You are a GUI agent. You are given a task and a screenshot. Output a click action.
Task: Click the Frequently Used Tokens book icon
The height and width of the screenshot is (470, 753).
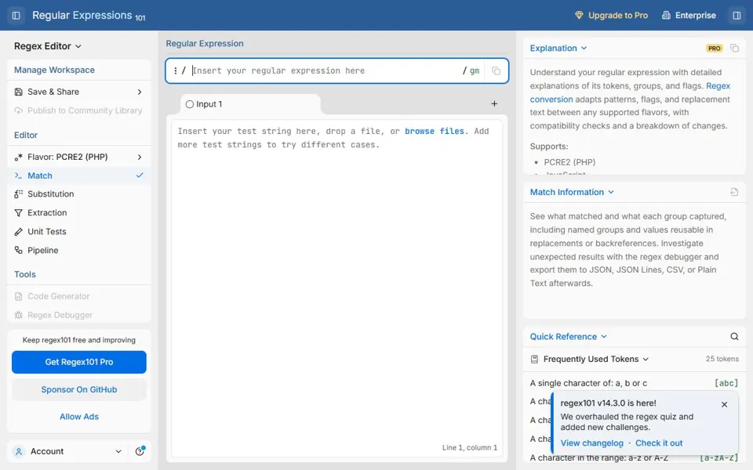coord(534,359)
